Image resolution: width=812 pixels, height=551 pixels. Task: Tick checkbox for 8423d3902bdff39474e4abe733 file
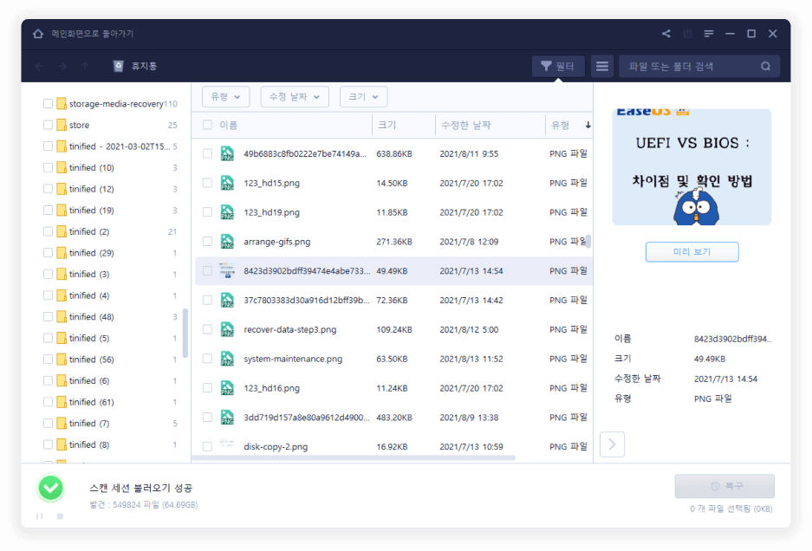point(207,271)
